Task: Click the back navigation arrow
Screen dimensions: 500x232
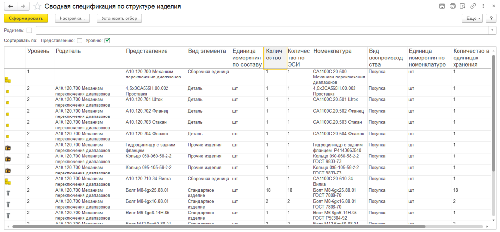Action: coord(9,6)
